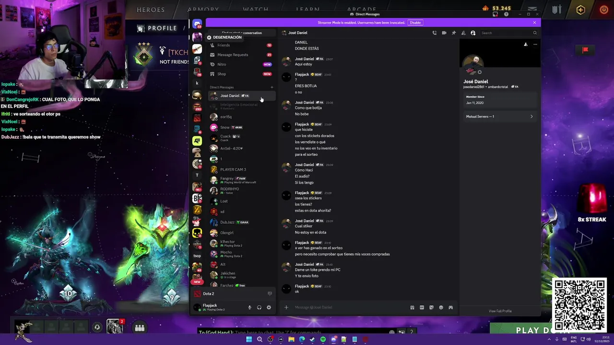The image size is (614, 345).
Task: Open the eor15q conversation
Action: [x=241, y=117]
